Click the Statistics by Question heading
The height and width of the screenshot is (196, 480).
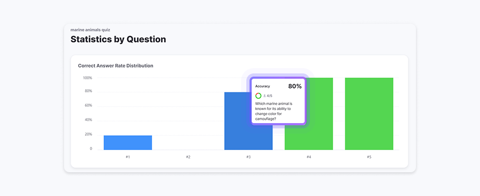tap(118, 39)
